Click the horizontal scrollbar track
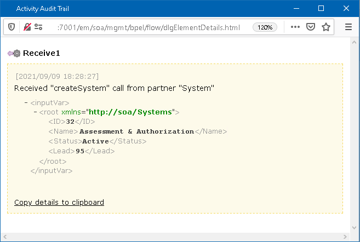This screenshot has height=242, width=360. pos(175,237)
